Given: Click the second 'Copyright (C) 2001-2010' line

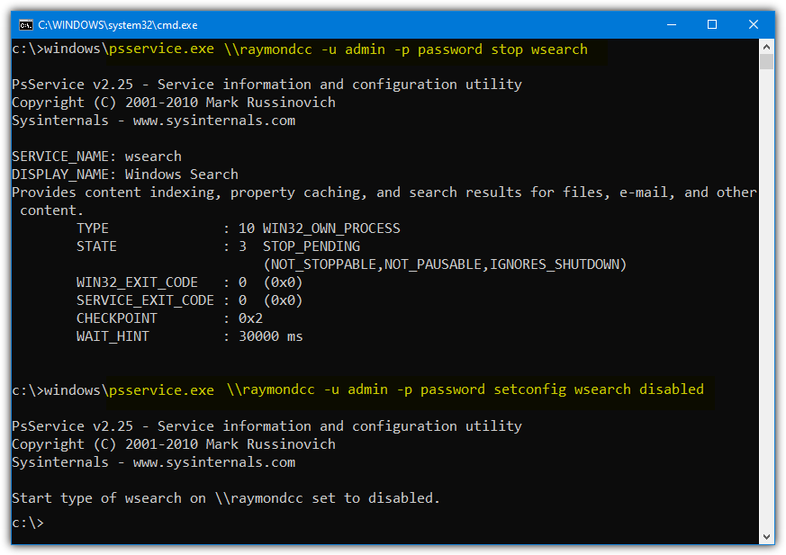Looking at the screenshot, I should (174, 443).
